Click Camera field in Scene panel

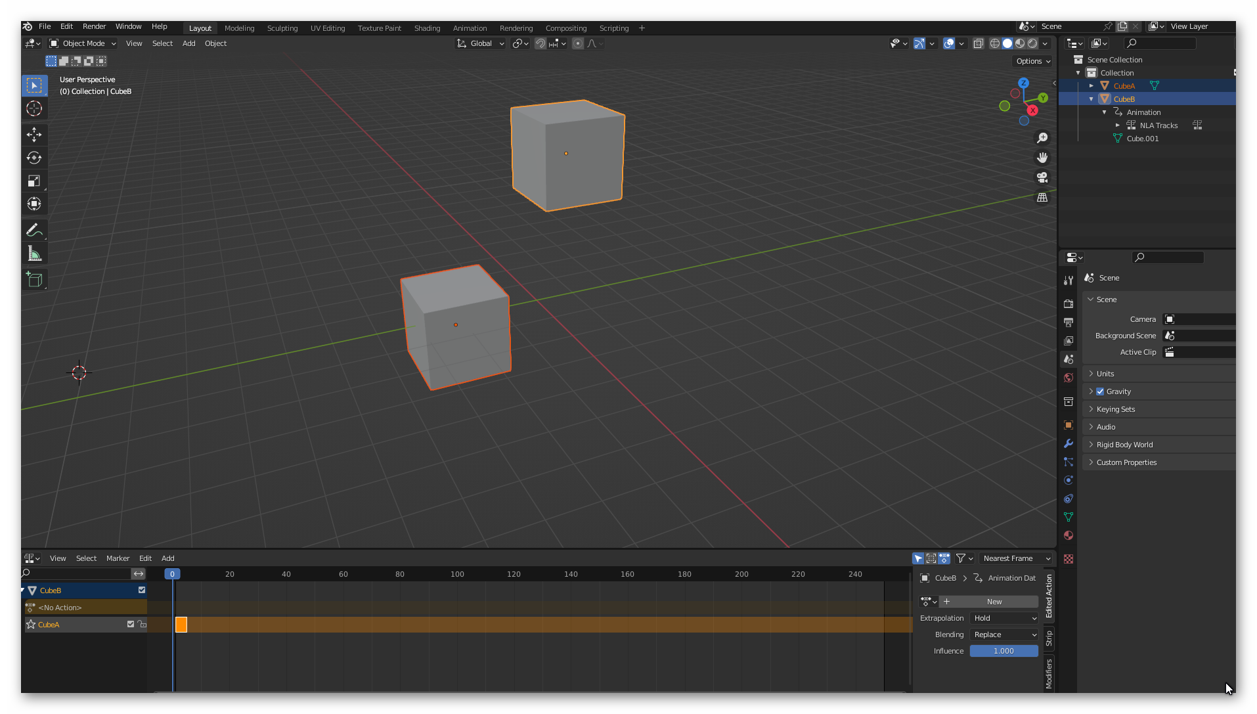(x=1199, y=319)
